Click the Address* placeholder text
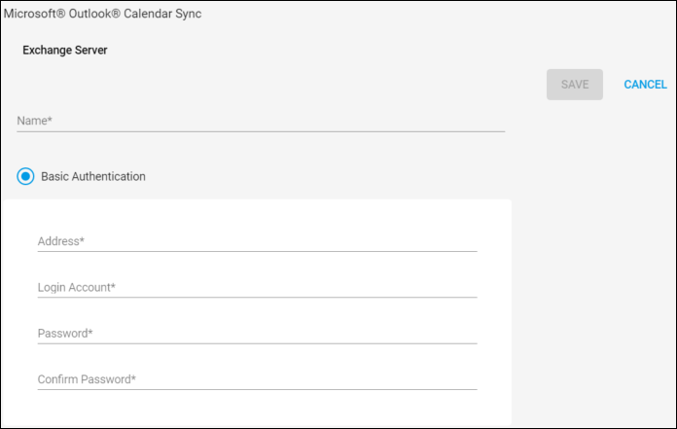The image size is (677, 429). 61,241
